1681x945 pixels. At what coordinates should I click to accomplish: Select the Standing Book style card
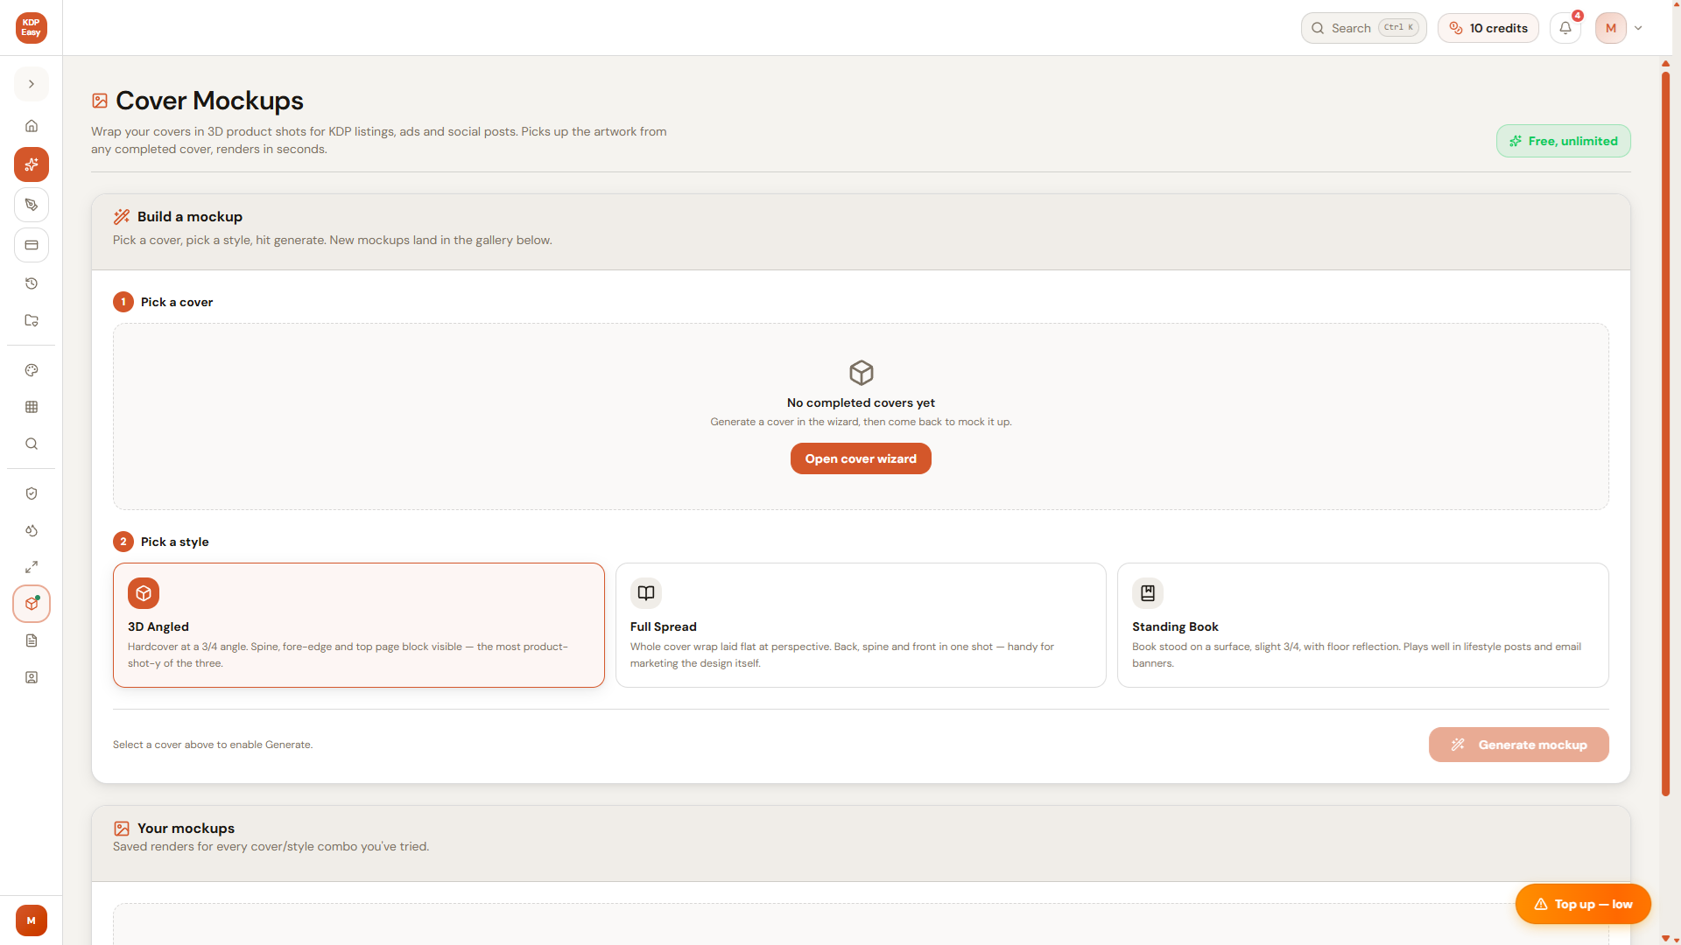(1363, 625)
